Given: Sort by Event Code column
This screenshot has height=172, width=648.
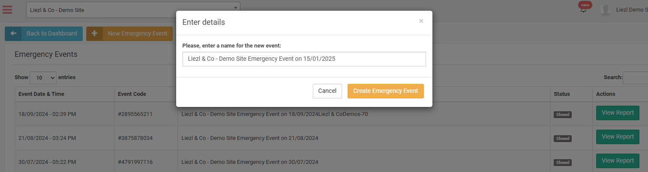Looking at the screenshot, I should [132, 94].
